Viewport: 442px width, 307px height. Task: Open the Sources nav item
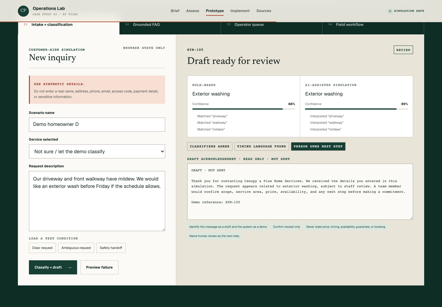pos(264,11)
